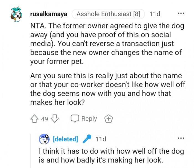Open the 11d timestamp on the deleted reply

[101, 139]
